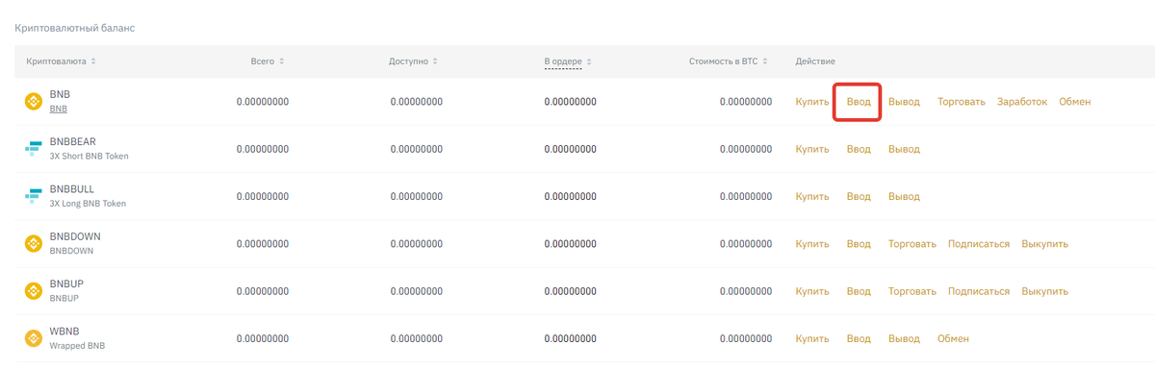
Task: Sort by Стоимость в BTC column arrows
Action: click(x=766, y=61)
